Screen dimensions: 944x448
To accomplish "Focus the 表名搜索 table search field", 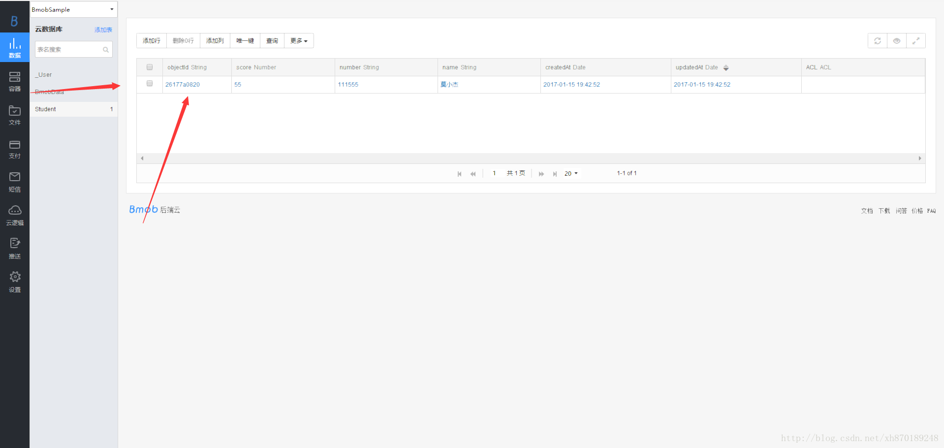I will tap(74, 49).
